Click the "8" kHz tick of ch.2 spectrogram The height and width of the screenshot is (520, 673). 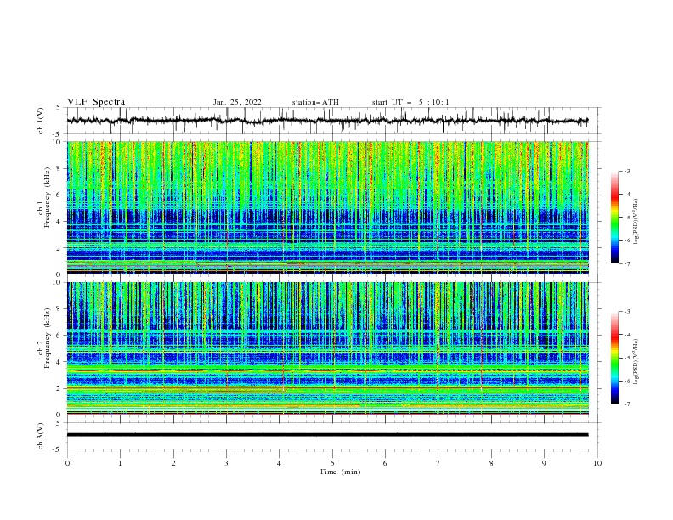click(59, 309)
